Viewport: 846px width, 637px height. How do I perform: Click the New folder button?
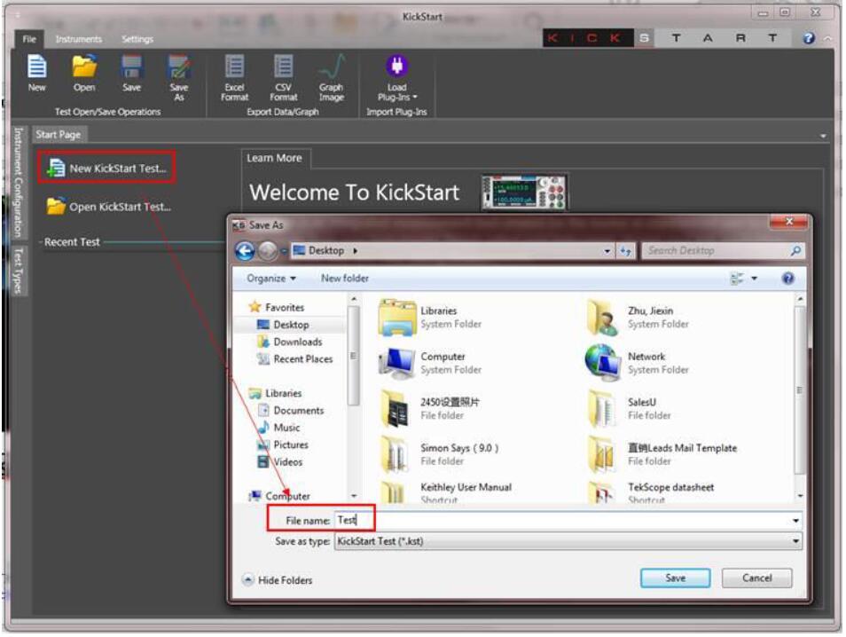point(344,279)
